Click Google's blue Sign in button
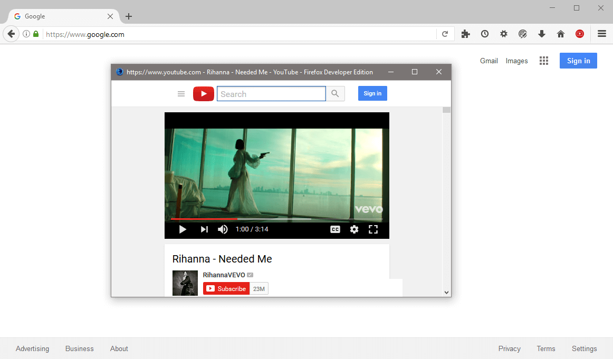613x359 pixels. point(578,61)
